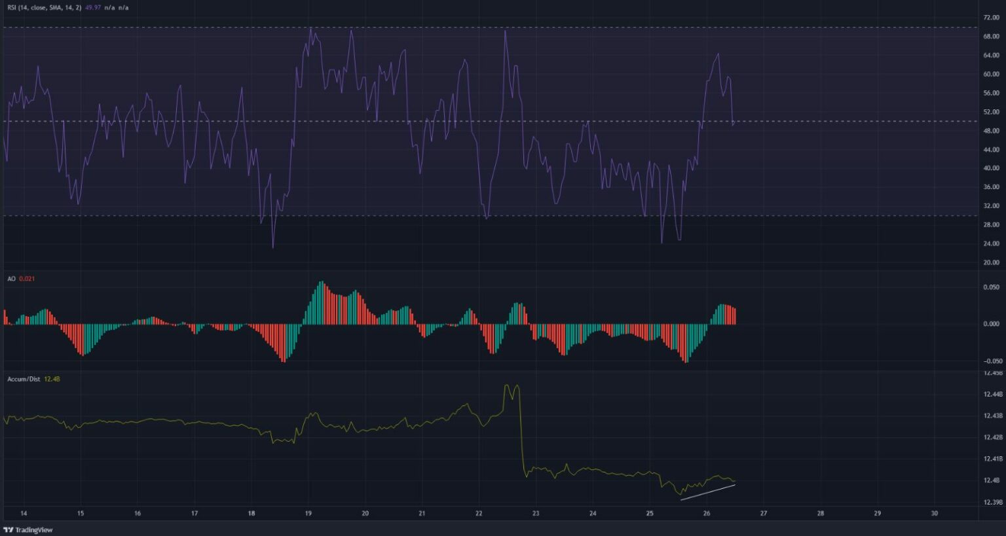
Task: Click RSI scale value 36.00
Action: click(x=992, y=187)
